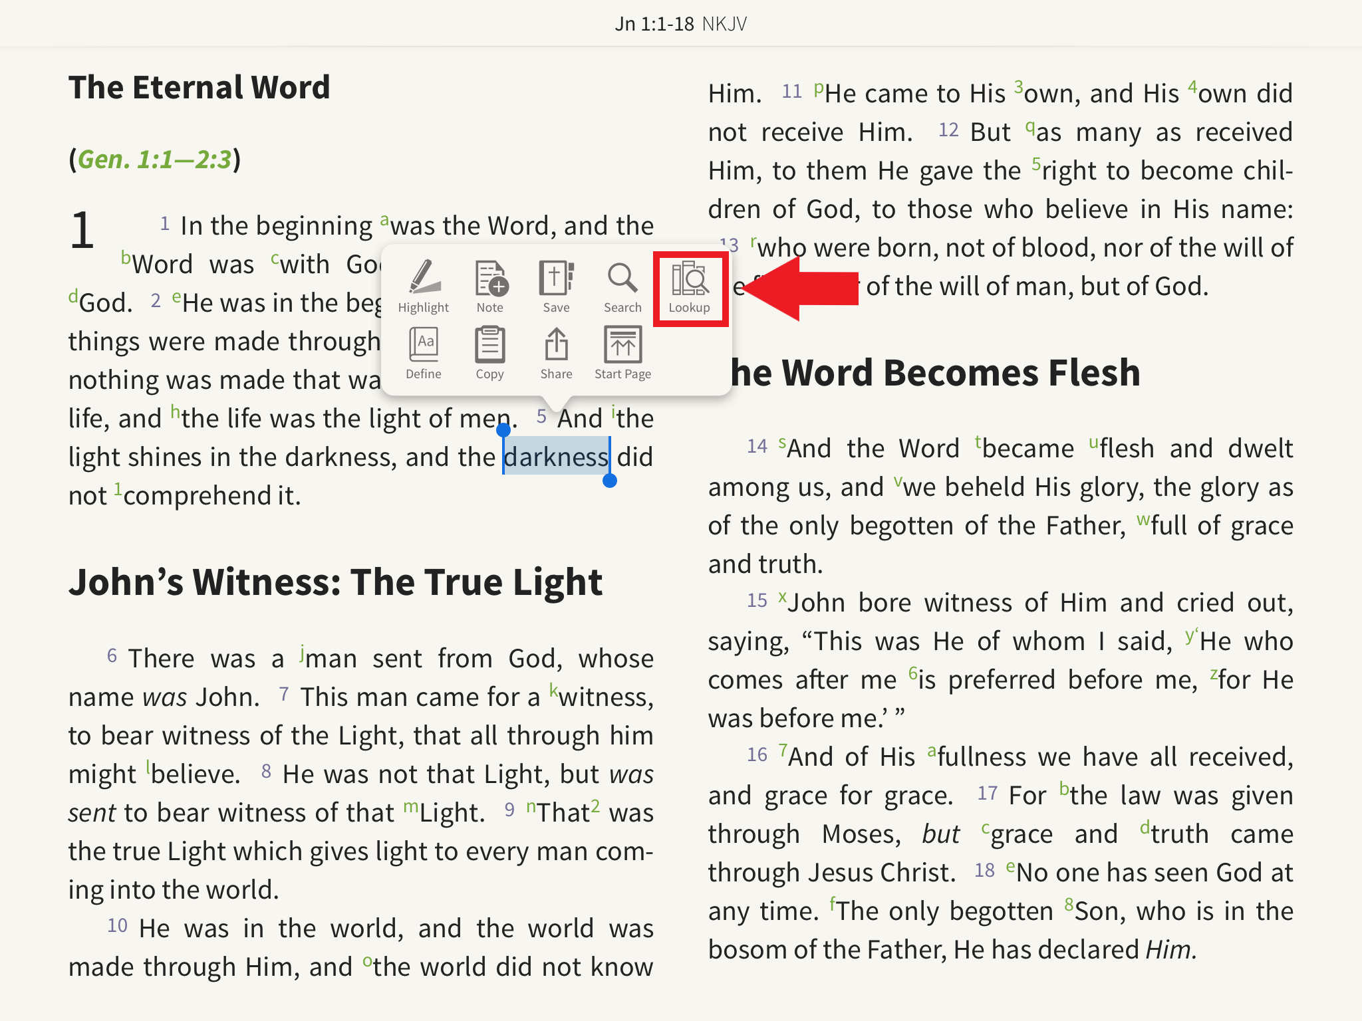The height and width of the screenshot is (1021, 1362).
Task: Open cross-reference f before The only begotten
Action: coord(832,905)
